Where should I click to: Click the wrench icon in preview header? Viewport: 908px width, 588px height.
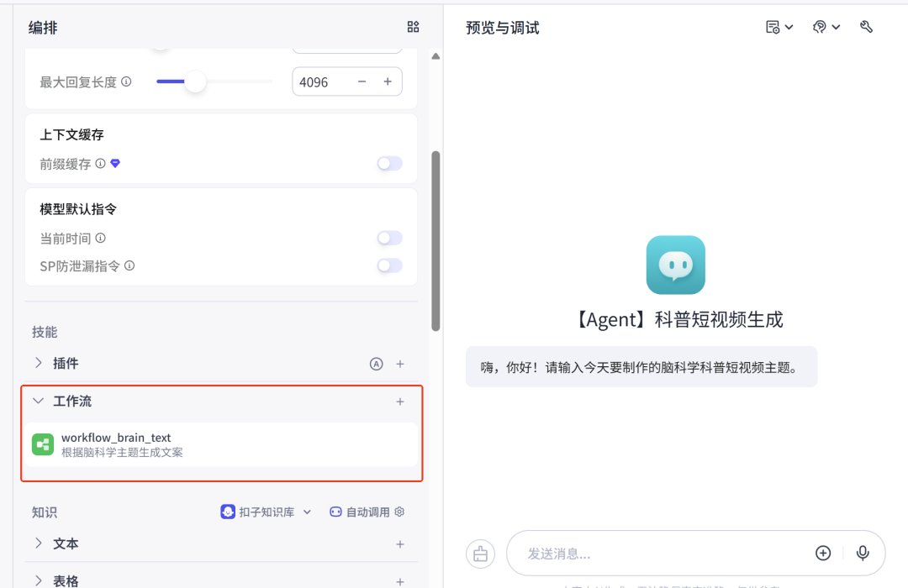pos(866,27)
